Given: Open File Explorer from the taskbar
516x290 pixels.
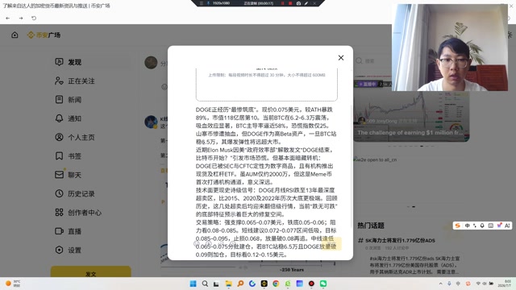Looking at the screenshot, I should point(228,284).
